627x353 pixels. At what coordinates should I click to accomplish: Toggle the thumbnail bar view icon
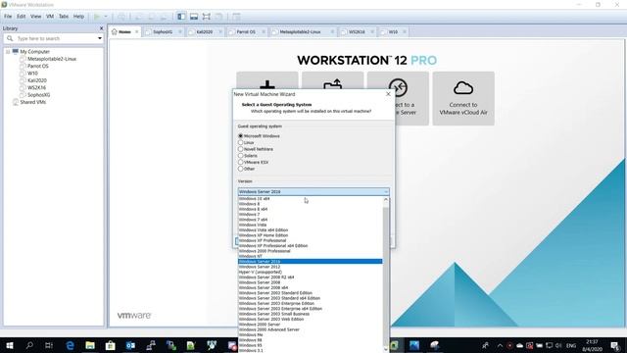click(x=194, y=17)
